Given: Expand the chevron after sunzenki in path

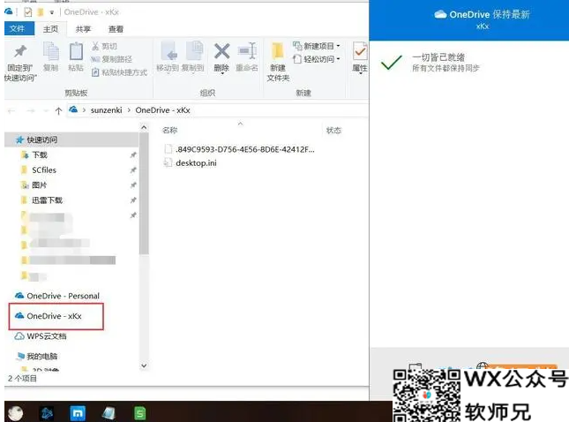Looking at the screenshot, I should pyautogui.click(x=129, y=110).
